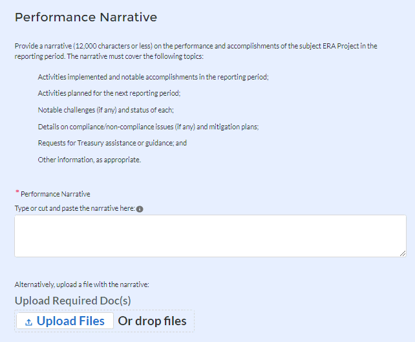Screen dimensions: 415x342
Task: Click the textarea resize handle corner
Action: click(x=403, y=253)
